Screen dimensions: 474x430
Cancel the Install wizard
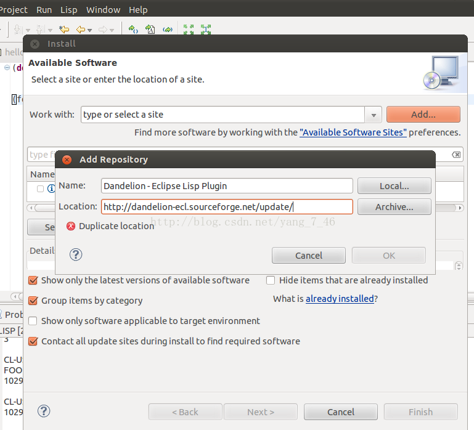pyautogui.click(x=341, y=412)
